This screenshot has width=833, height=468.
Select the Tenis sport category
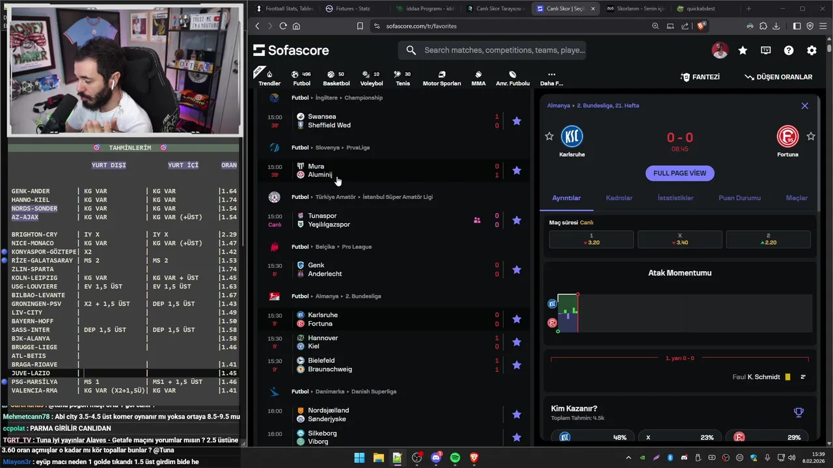(403, 78)
